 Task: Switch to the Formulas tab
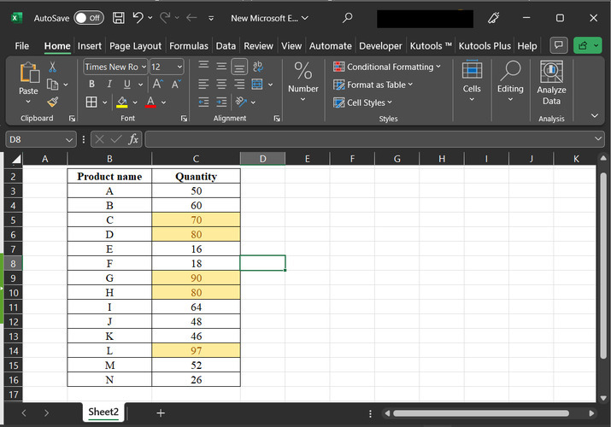[x=188, y=46]
